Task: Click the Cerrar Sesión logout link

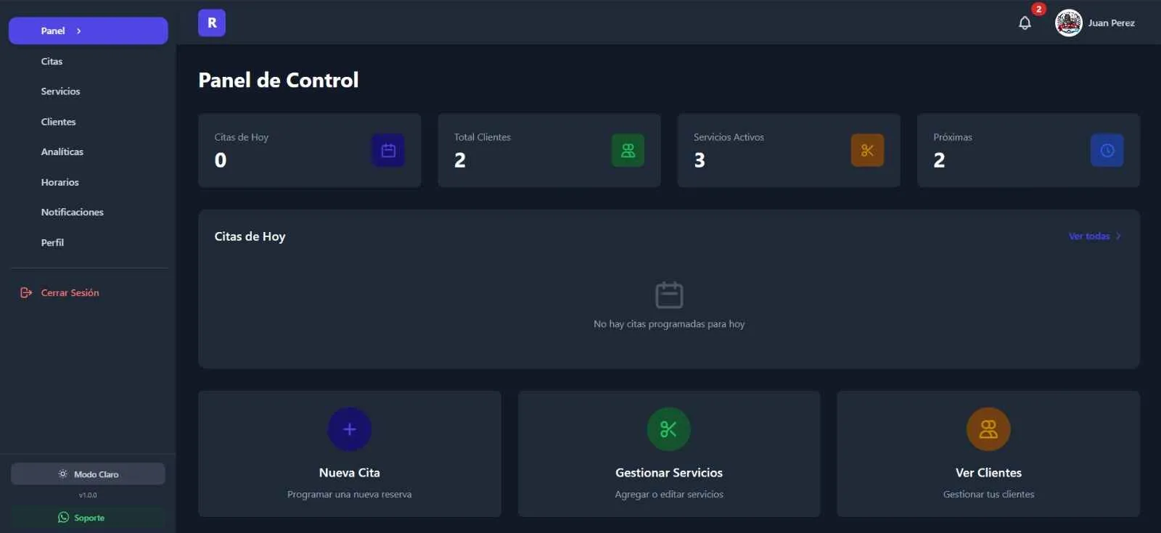Action: (x=70, y=293)
